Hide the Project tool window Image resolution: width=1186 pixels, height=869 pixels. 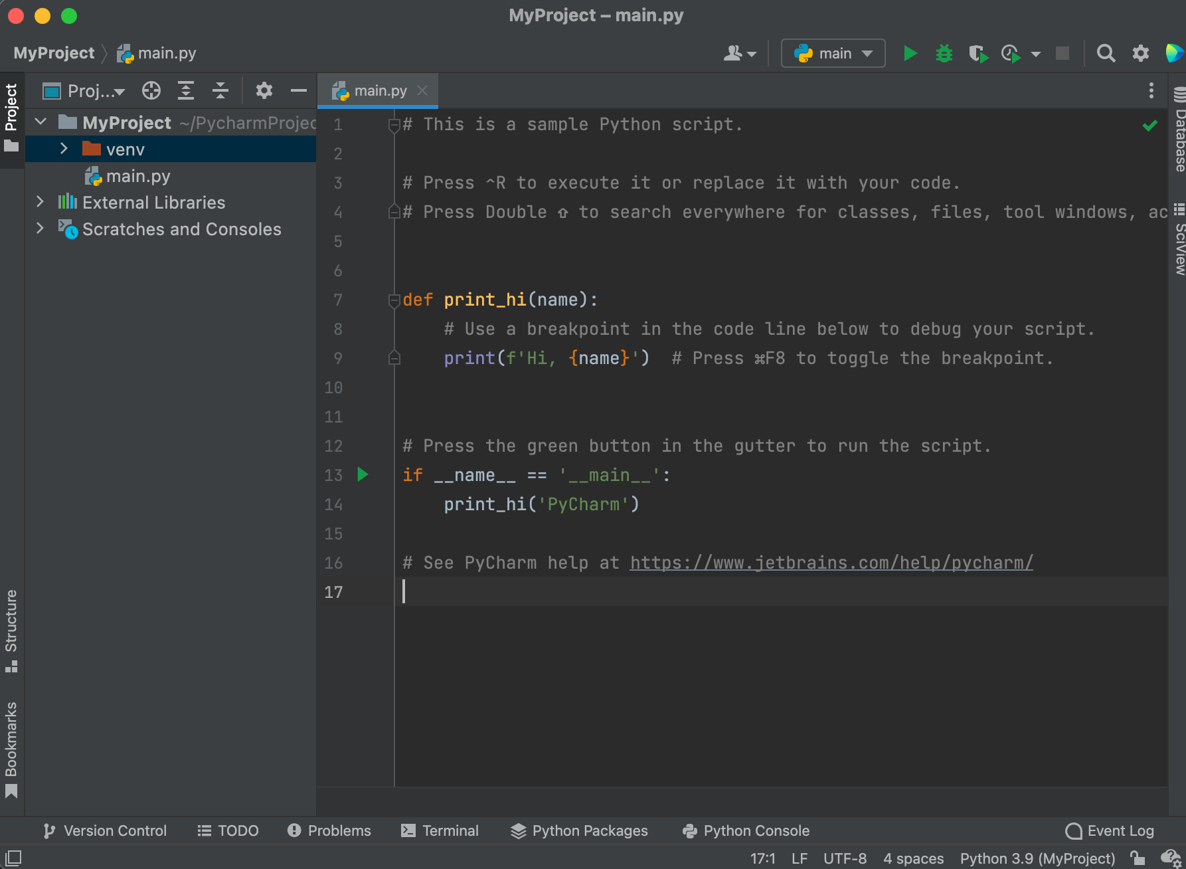(x=299, y=90)
